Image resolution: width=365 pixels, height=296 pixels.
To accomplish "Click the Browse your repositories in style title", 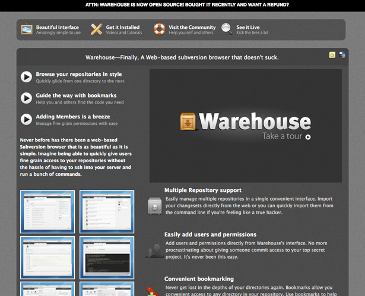I will (x=79, y=74).
